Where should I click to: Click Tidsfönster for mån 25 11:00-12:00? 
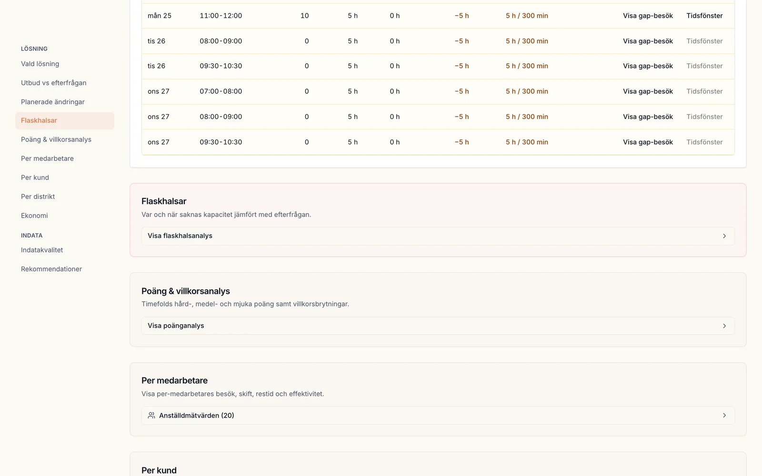tap(704, 16)
